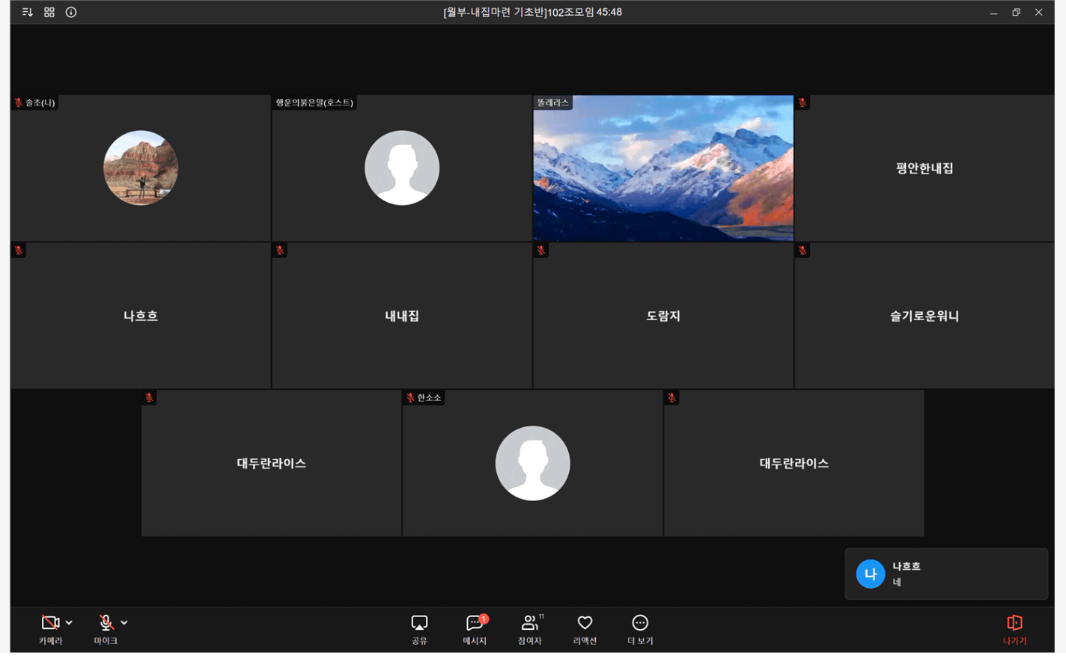Leave the meeting with exit button

point(1014,629)
